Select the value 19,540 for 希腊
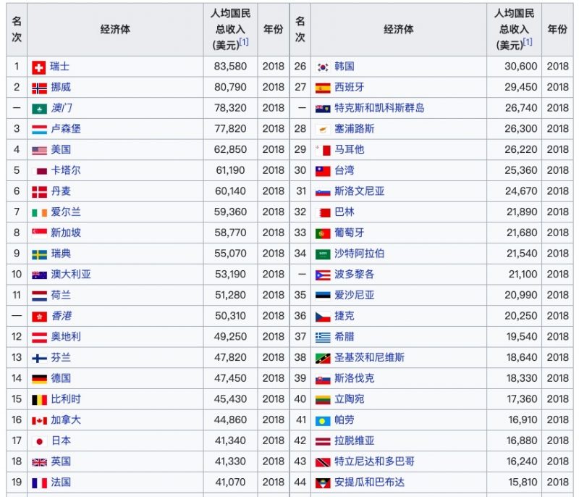Screen dimensions: 579x497 pos(521,337)
